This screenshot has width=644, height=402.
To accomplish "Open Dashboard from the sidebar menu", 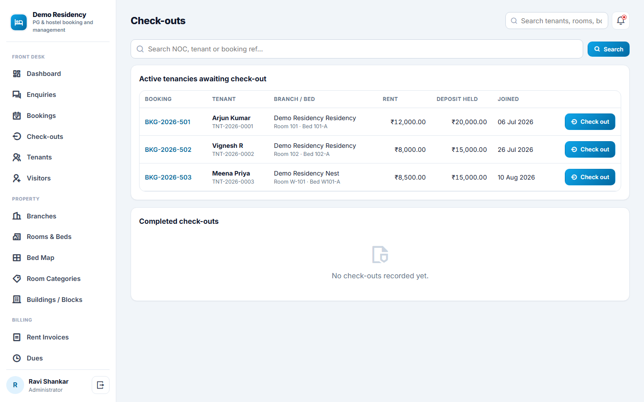I will click(58, 74).
